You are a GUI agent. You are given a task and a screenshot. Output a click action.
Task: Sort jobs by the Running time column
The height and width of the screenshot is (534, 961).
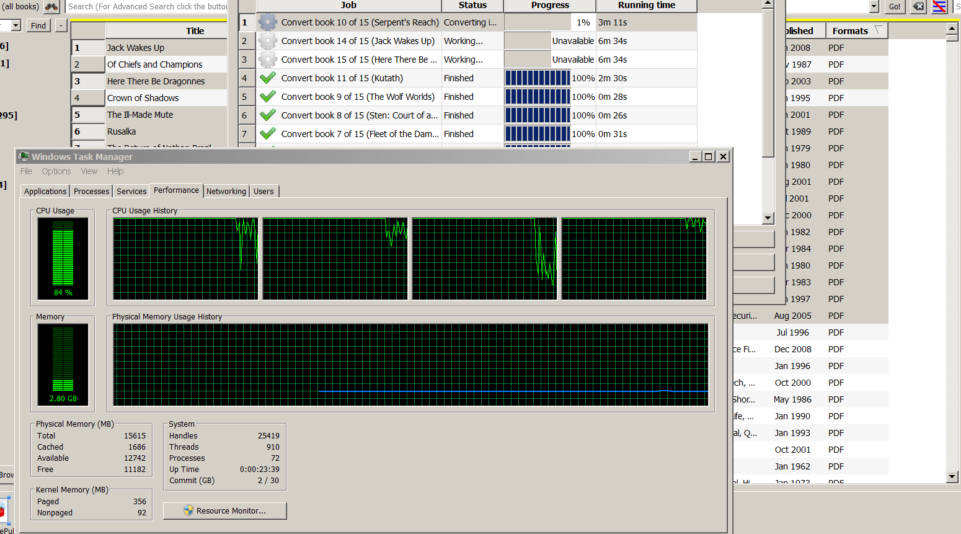(x=647, y=6)
